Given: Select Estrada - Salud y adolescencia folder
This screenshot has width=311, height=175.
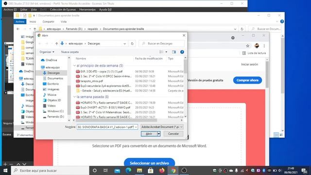Looking at the screenshot, I should (x=104, y=91).
